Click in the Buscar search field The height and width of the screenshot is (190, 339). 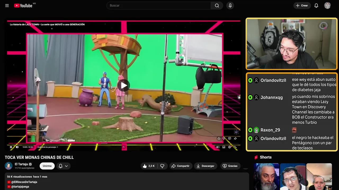pyautogui.click(x=159, y=6)
